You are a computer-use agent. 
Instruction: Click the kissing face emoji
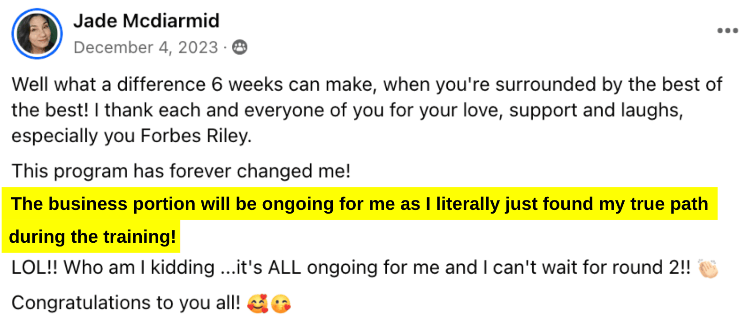(281, 304)
